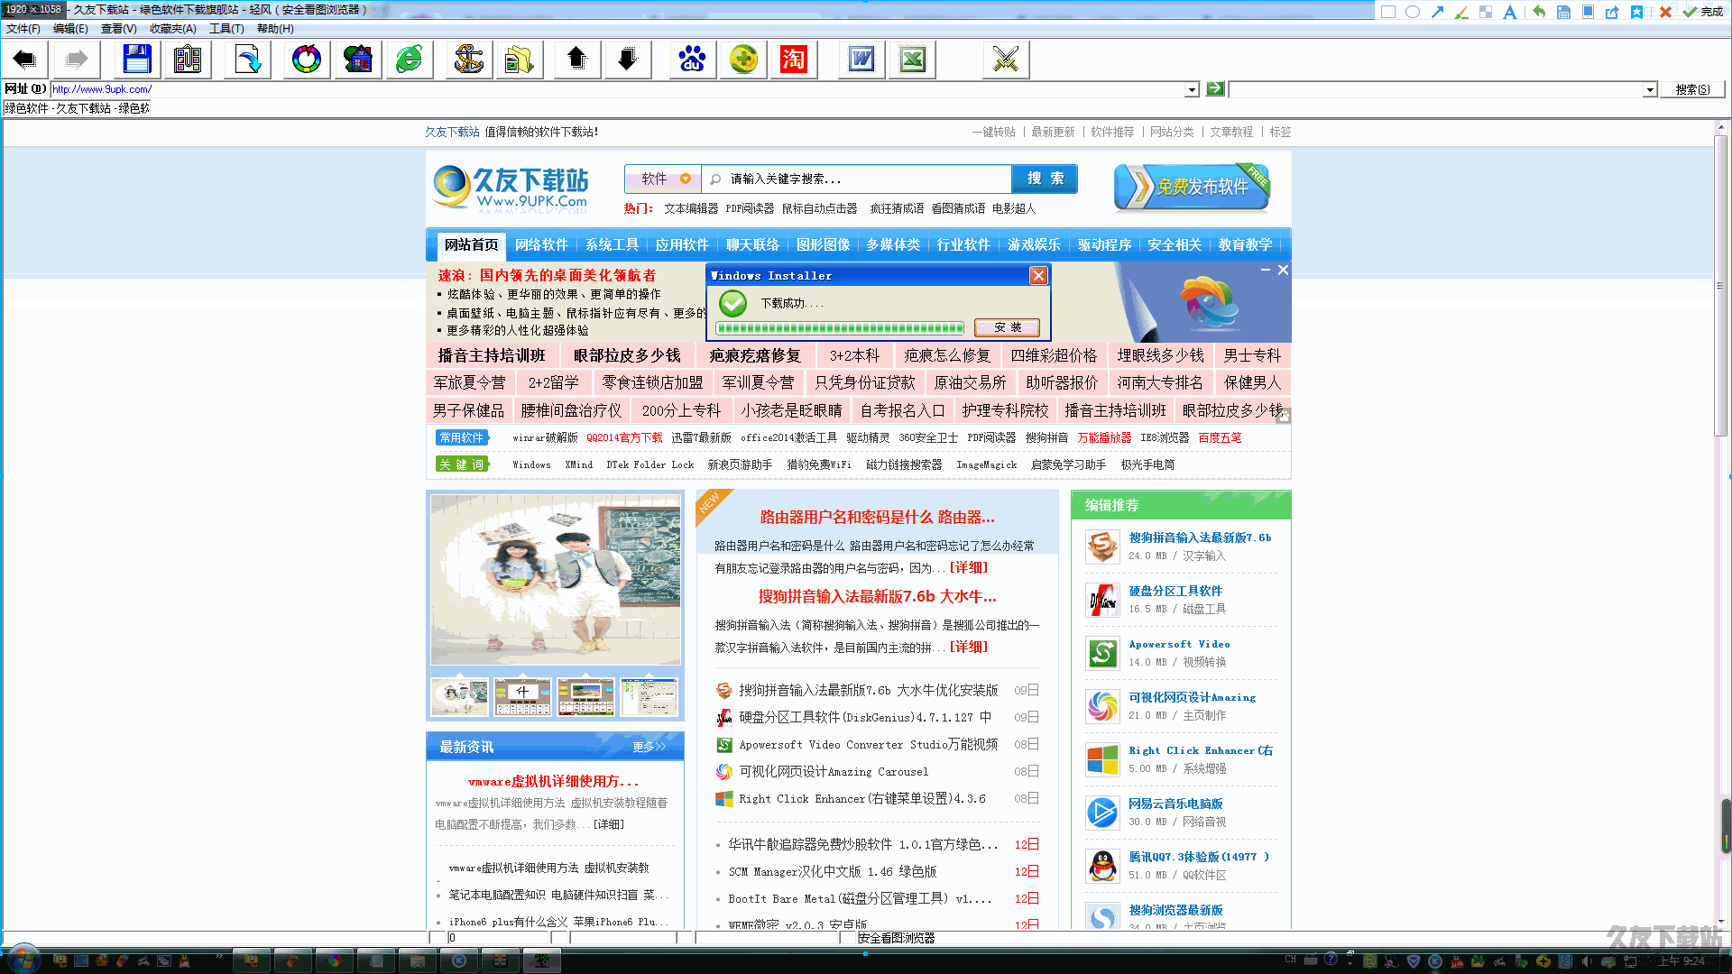Select the arrow annotation tool
This screenshot has height=974, width=1732.
pos(1437,11)
